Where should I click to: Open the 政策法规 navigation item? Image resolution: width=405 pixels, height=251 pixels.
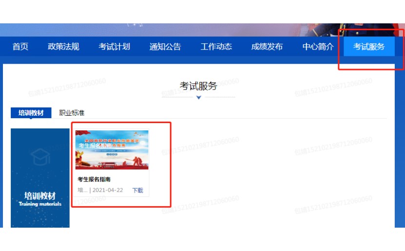(x=63, y=47)
